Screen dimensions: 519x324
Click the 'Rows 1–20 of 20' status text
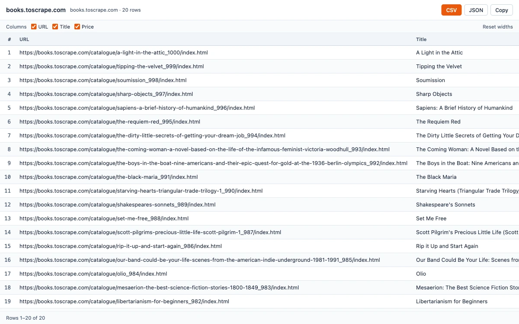tap(26, 318)
